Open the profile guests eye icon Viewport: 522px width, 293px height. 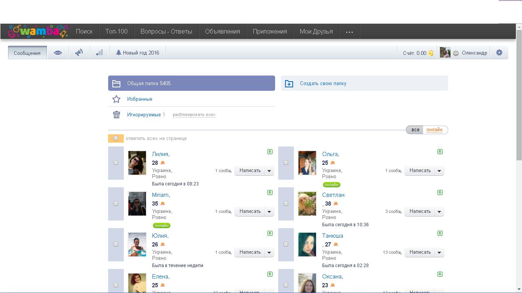point(58,53)
